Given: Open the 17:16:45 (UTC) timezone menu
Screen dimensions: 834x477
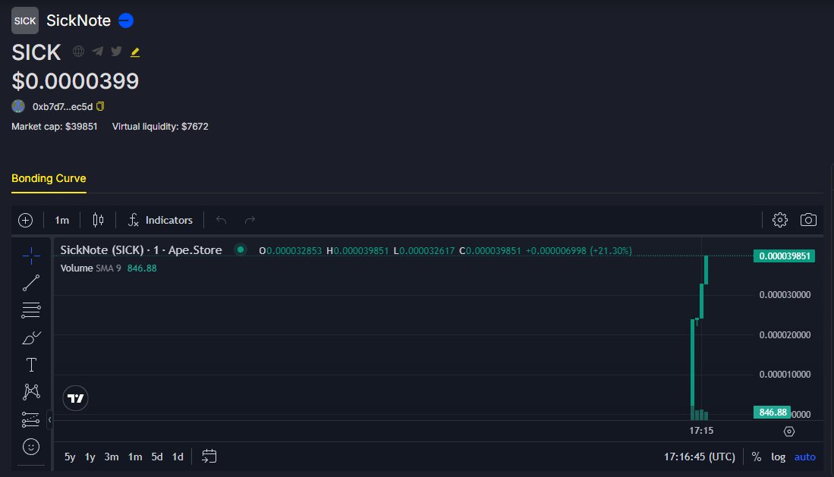Looking at the screenshot, I should pyautogui.click(x=700, y=457).
